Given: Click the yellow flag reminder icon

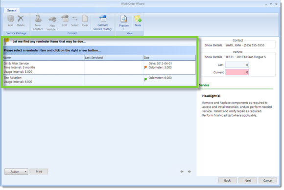Looking at the screenshot, I should point(7,41).
